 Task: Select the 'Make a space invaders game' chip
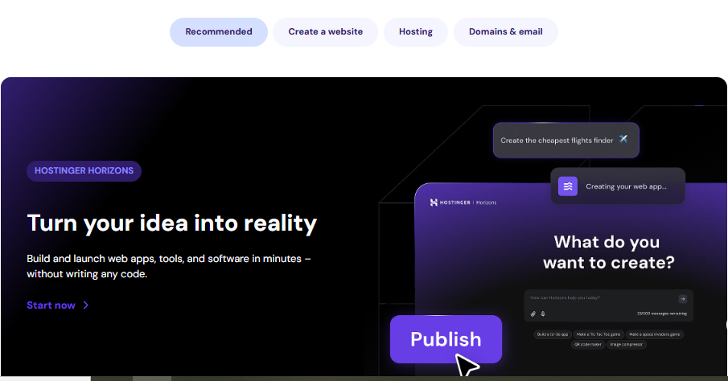[x=655, y=334]
